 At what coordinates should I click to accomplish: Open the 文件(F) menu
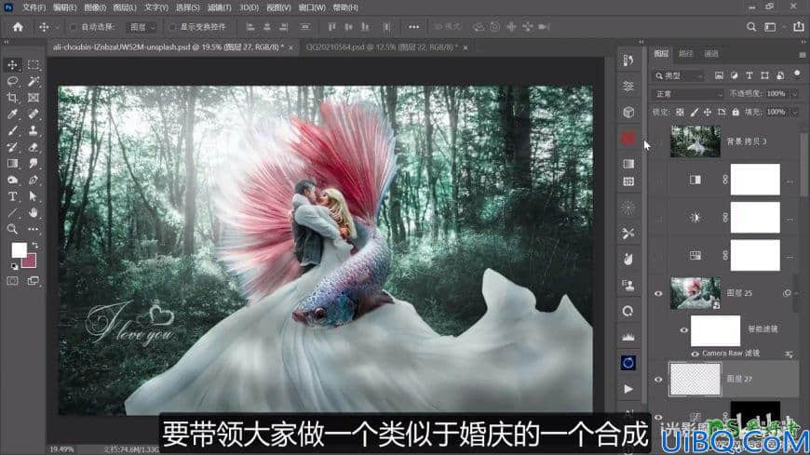(x=34, y=7)
